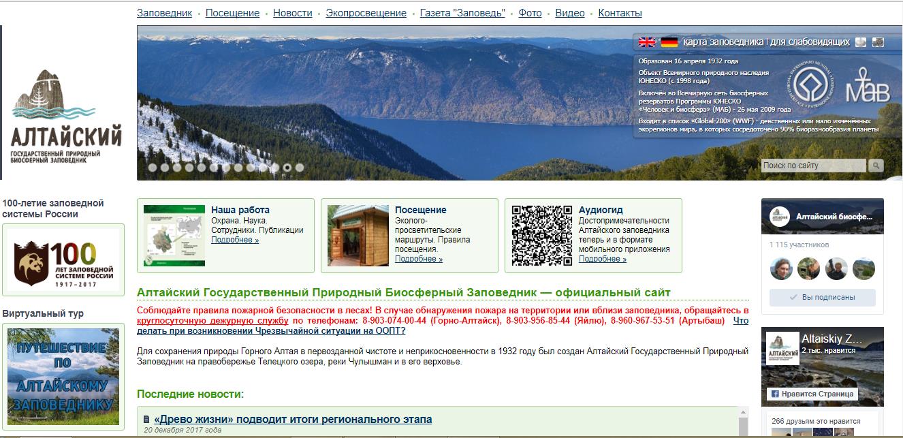Toggle the VK 'Вы подписаны' subscription button
Image resolution: width=903 pixels, height=438 pixels.
coord(821,298)
